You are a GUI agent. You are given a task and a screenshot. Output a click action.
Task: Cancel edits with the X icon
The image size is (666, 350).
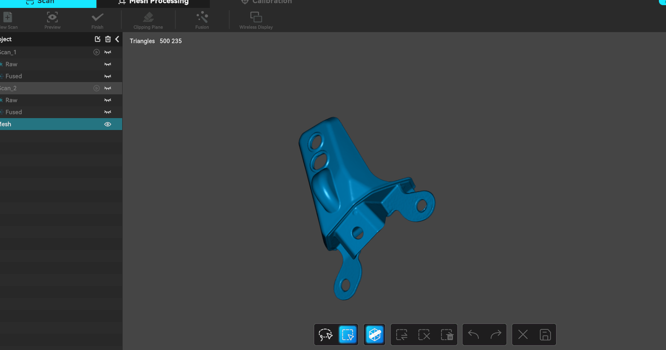[x=523, y=335]
